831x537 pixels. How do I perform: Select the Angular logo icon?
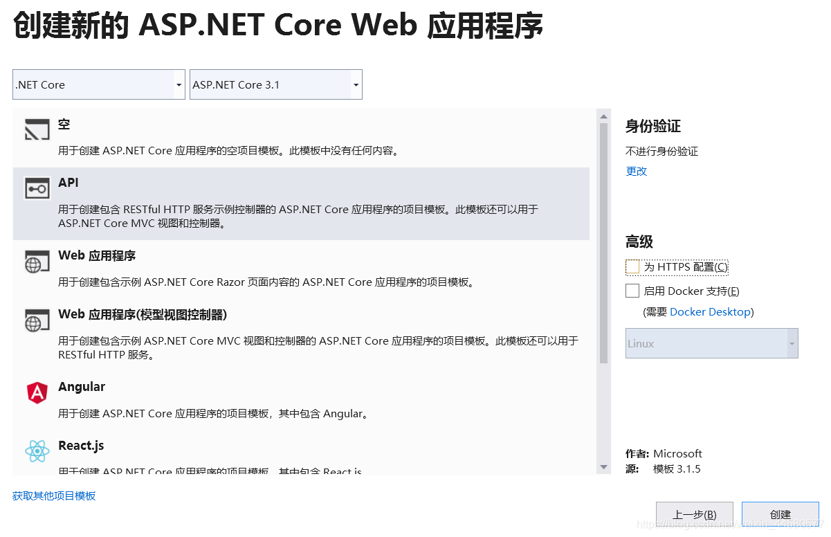coord(37,393)
